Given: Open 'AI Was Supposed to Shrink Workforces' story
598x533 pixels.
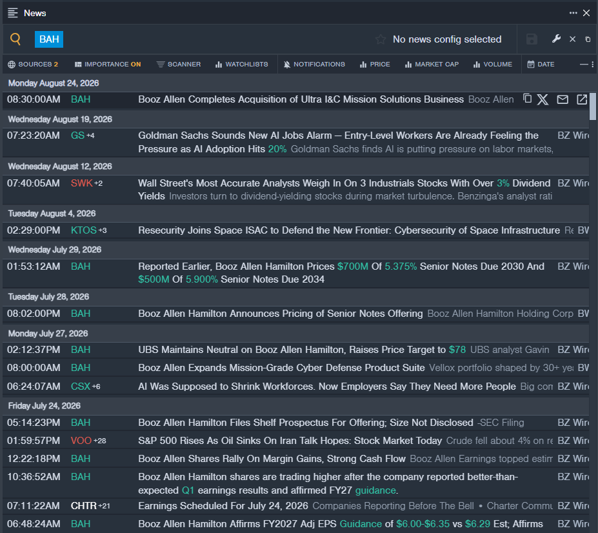Looking at the screenshot, I should pos(327,387).
